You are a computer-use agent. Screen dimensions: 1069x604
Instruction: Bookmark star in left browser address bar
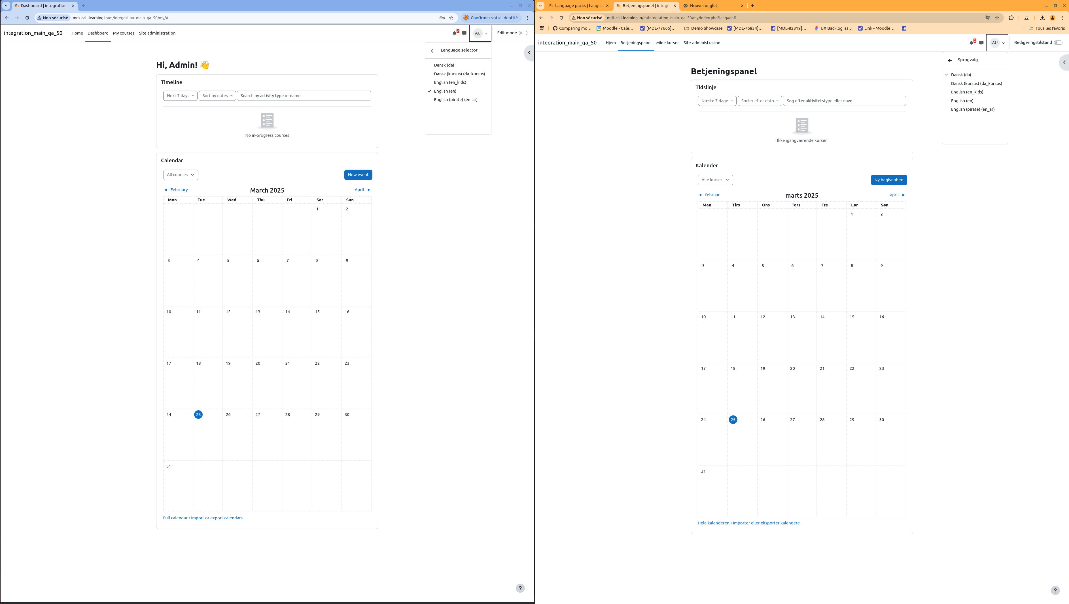[451, 18]
